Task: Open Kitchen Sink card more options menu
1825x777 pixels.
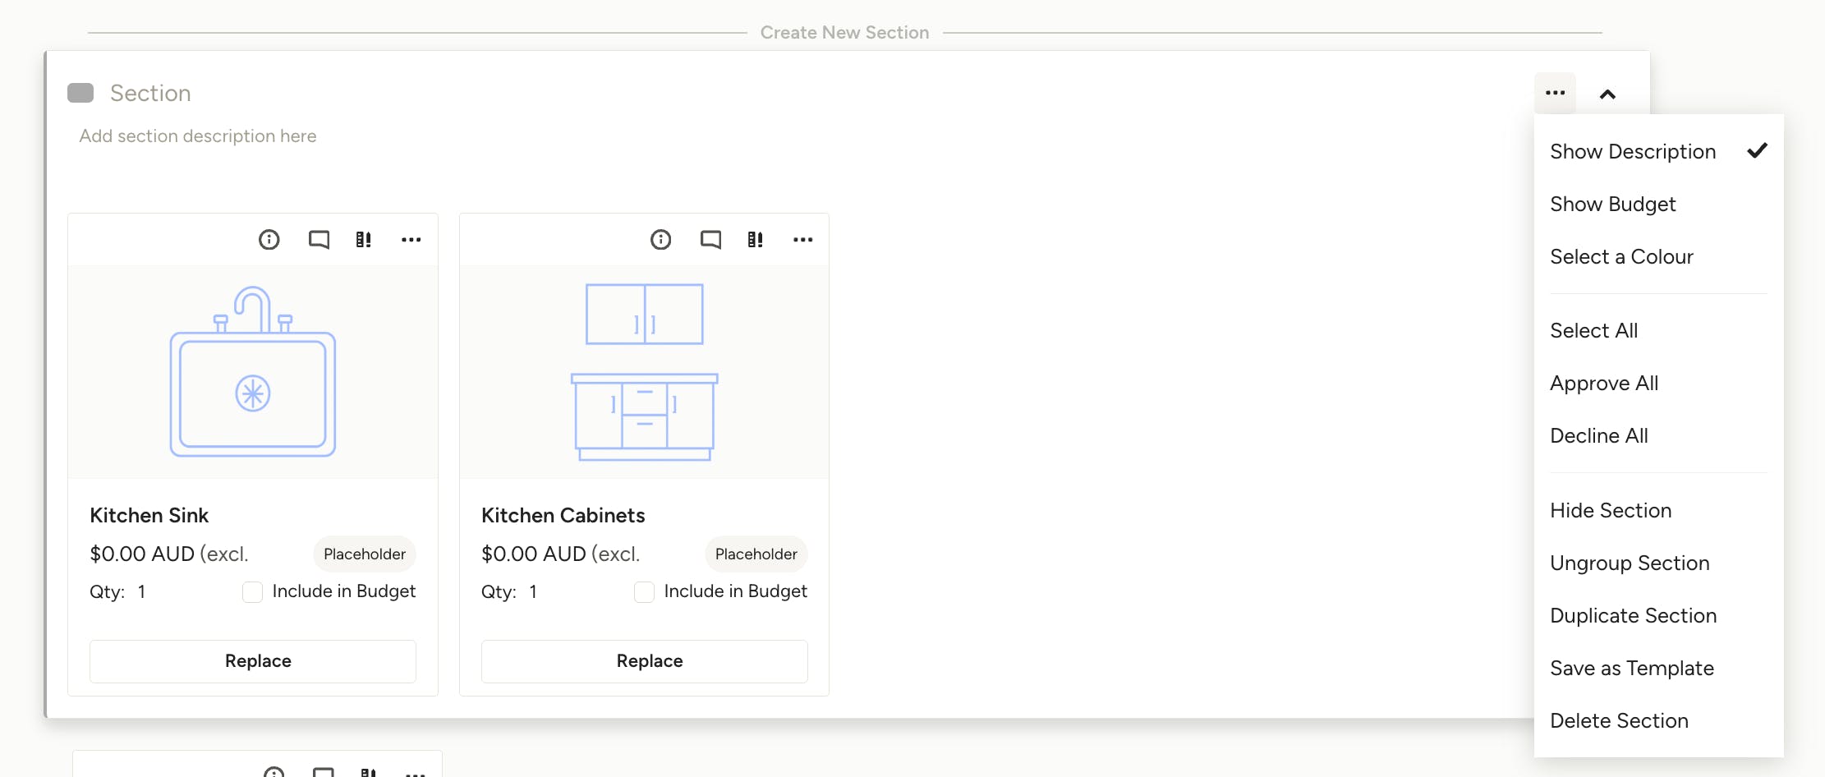Action: tap(411, 240)
